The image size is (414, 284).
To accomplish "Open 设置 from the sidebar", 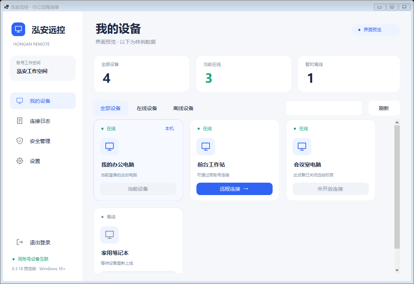I will tap(43, 161).
